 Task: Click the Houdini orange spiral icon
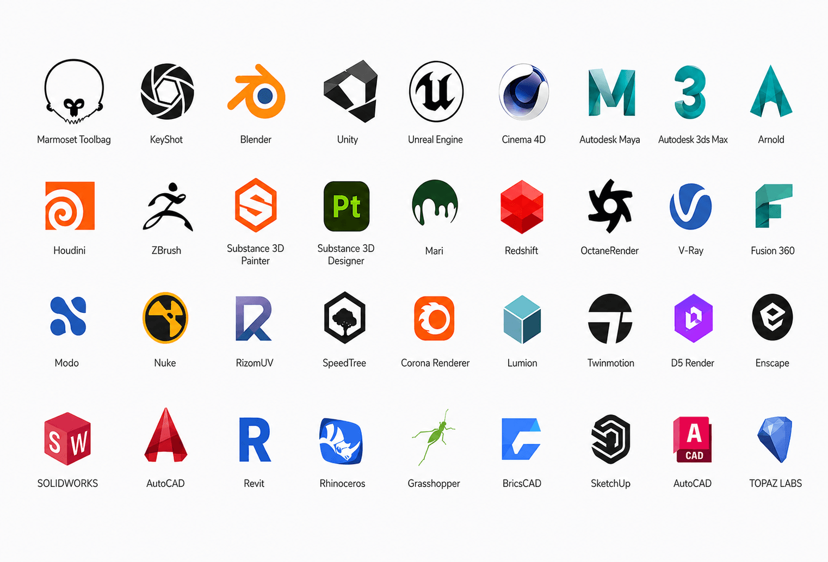[70, 206]
